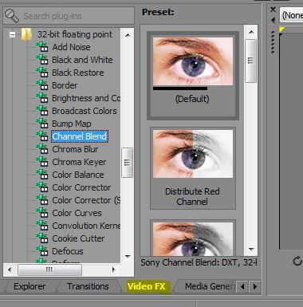Screen dimensions: 303x307
Task: Open the (None) dropdown at top right
Action: 292,15
